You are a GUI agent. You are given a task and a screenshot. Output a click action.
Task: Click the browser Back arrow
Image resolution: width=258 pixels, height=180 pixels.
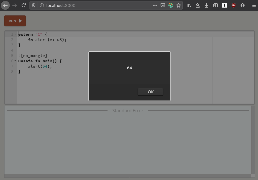pyautogui.click(x=5, y=5)
